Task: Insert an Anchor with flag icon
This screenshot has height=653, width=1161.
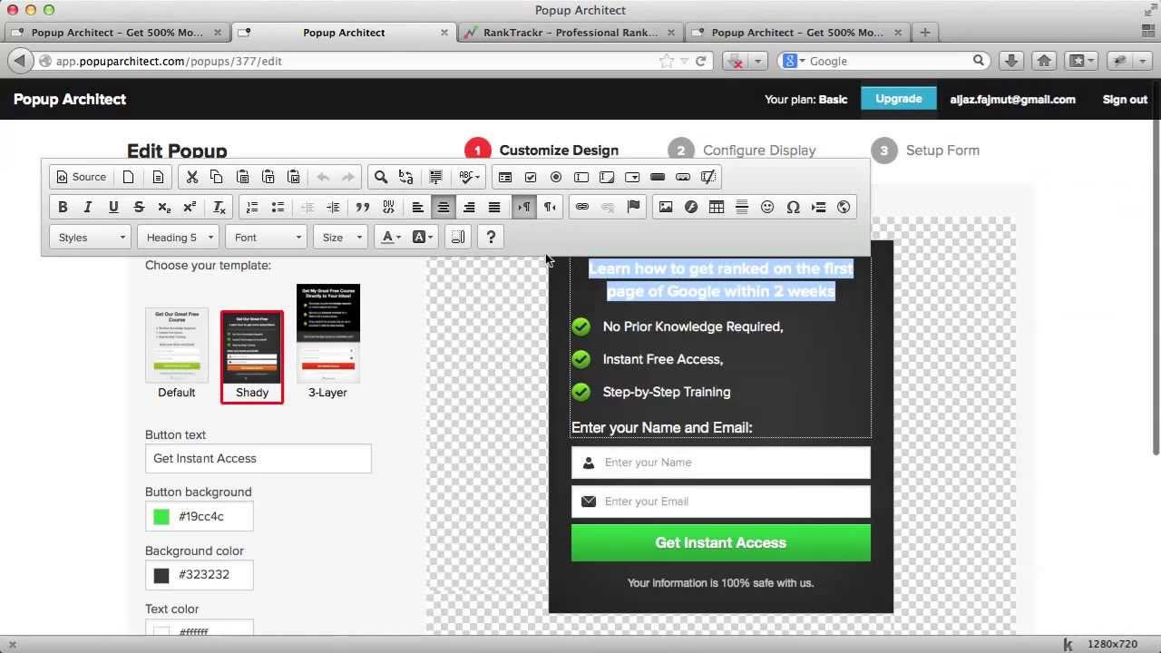Action: click(x=633, y=207)
